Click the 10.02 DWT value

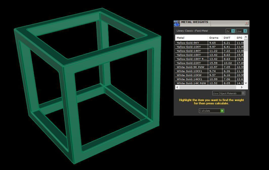[228, 63]
